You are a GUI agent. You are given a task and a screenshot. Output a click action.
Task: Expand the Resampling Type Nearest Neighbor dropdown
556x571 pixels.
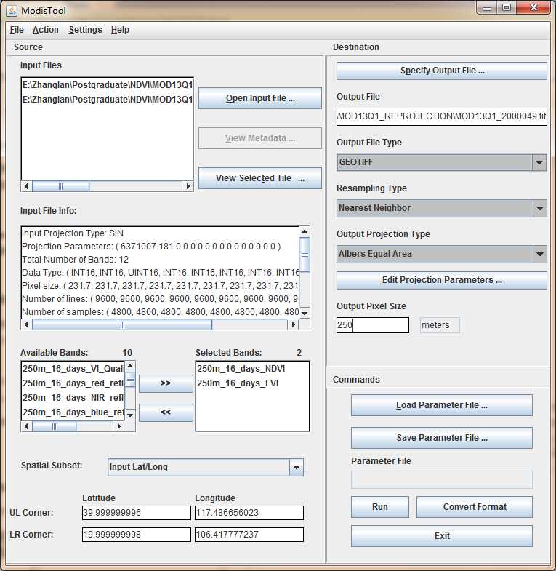(539, 208)
